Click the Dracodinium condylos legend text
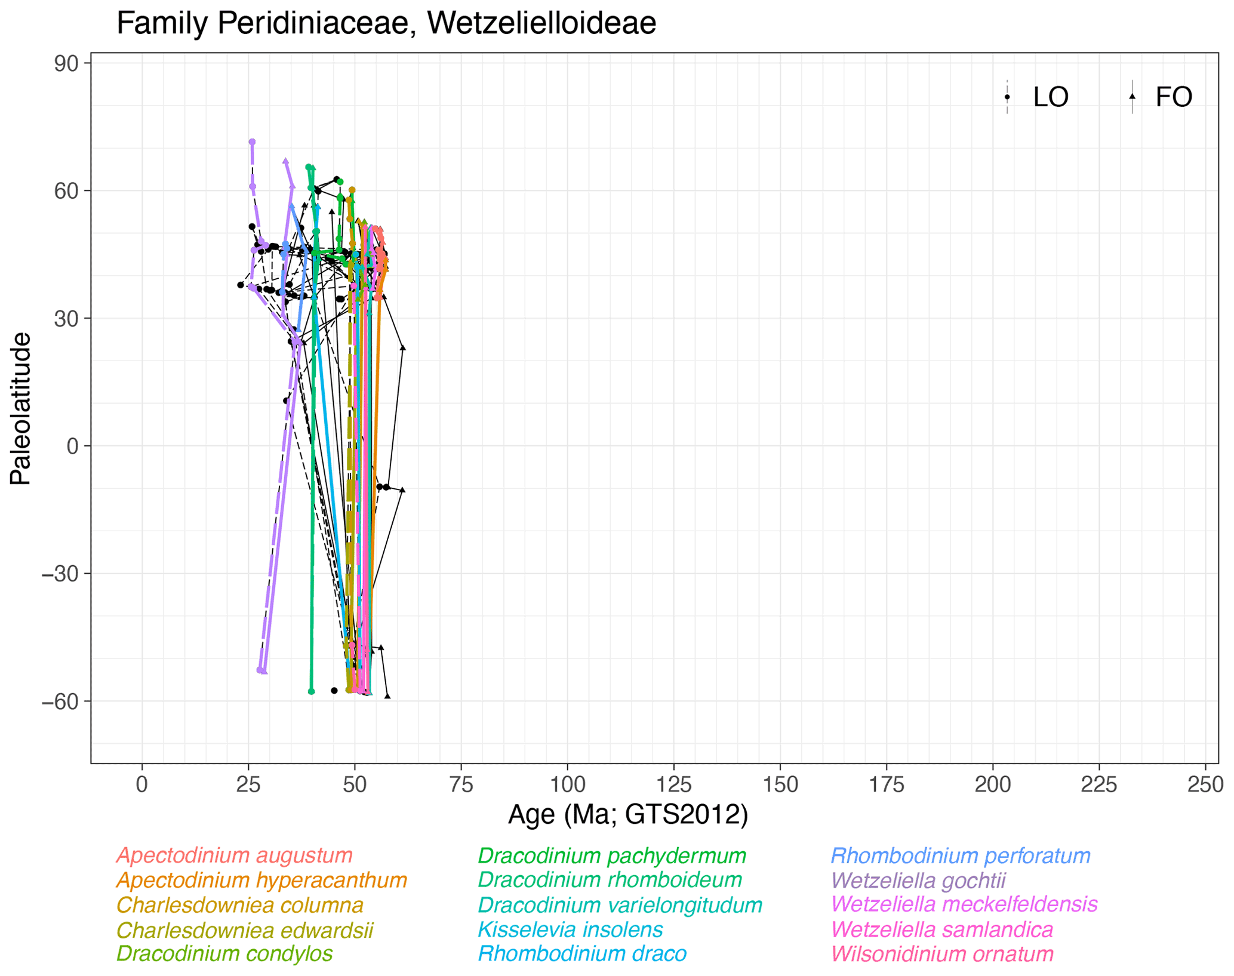 (x=224, y=953)
